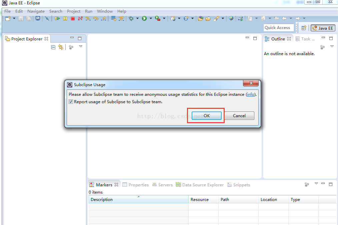Click the green Resume debug icon
Viewport: 338px width, 225px height.
57,19
